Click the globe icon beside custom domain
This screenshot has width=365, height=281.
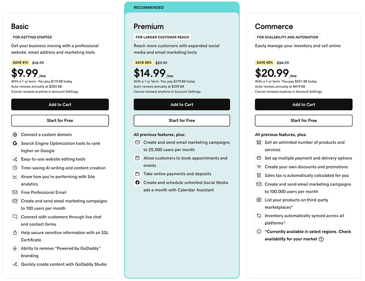[x=15, y=134]
